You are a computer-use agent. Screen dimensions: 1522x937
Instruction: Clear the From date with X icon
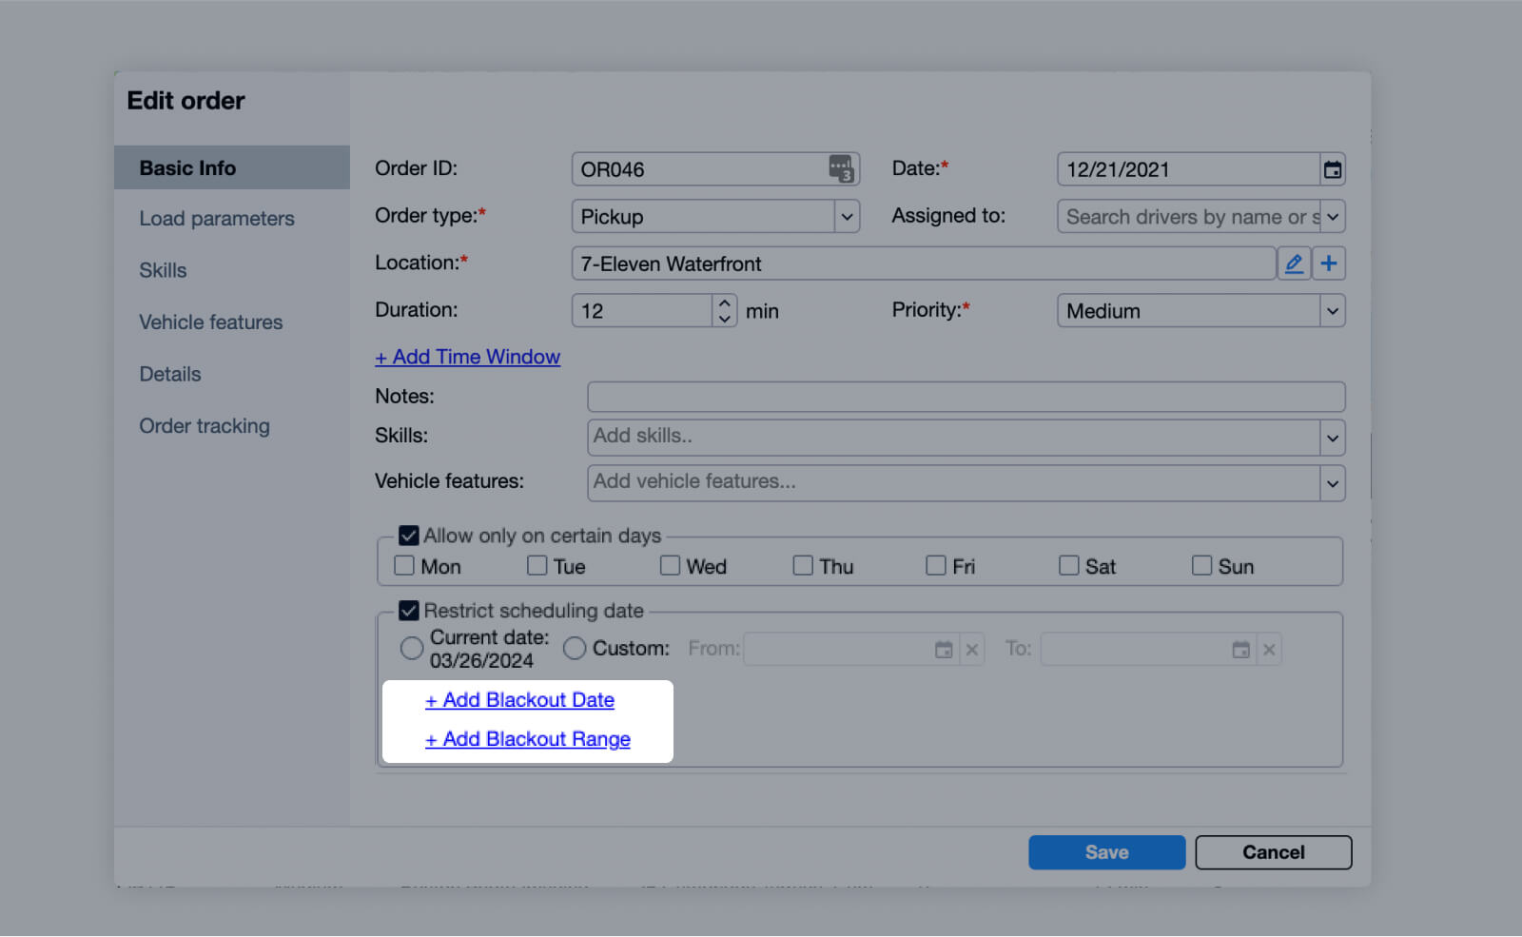point(972,650)
